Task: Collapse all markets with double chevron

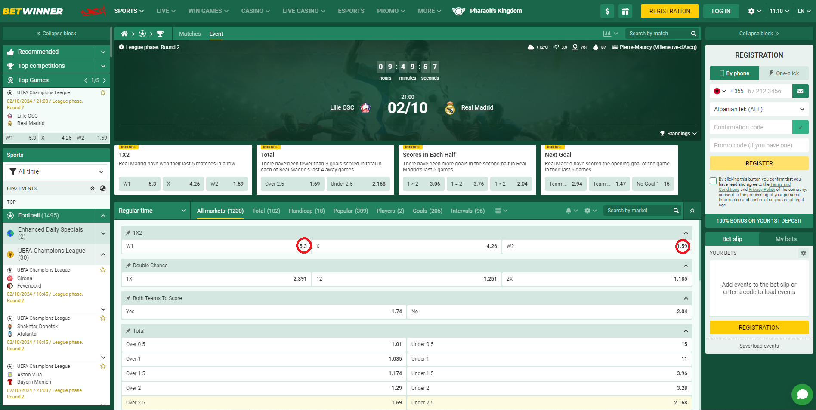Action: 692,211
